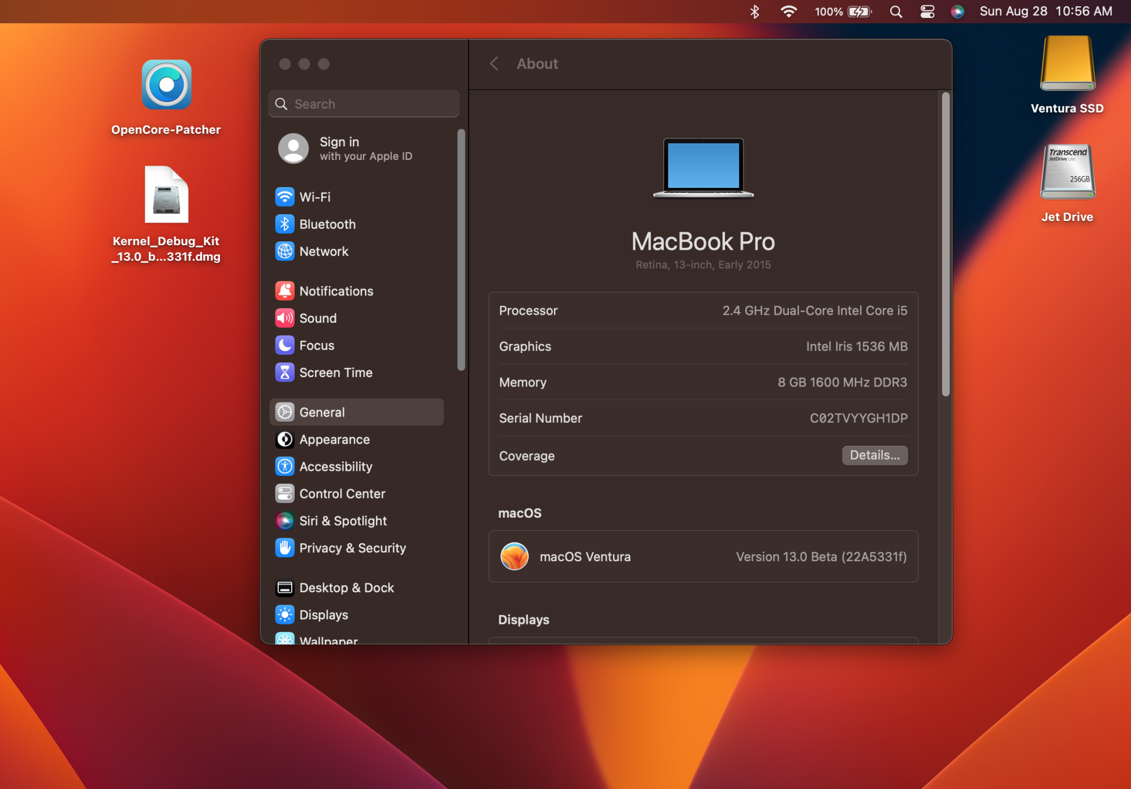Go to Privacy & Security settings
Image resolution: width=1131 pixels, height=789 pixels.
click(352, 548)
